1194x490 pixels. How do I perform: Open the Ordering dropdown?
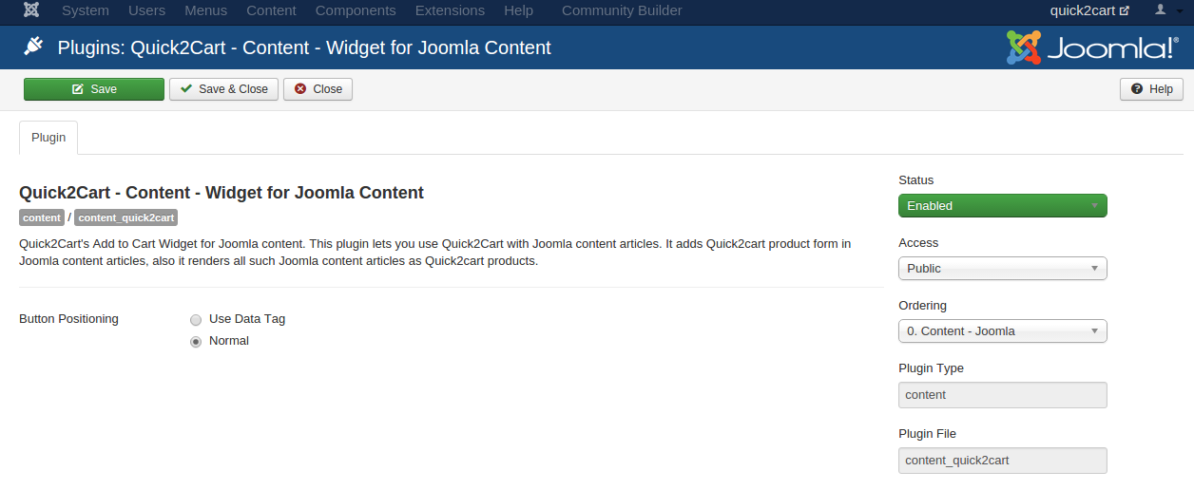1002,331
